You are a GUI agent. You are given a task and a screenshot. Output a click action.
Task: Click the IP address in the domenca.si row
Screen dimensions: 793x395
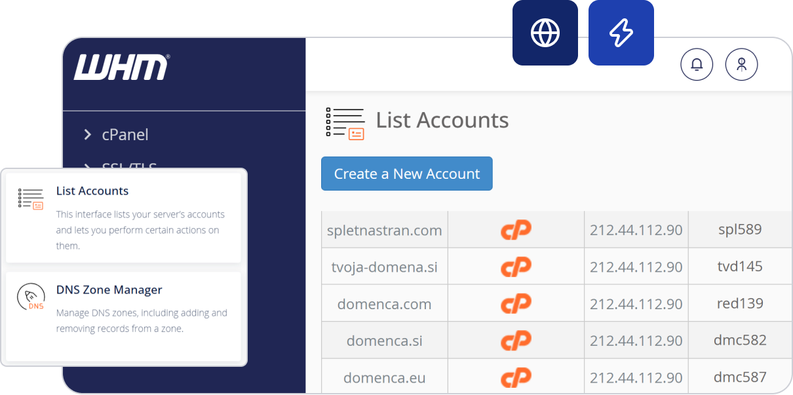(636, 341)
